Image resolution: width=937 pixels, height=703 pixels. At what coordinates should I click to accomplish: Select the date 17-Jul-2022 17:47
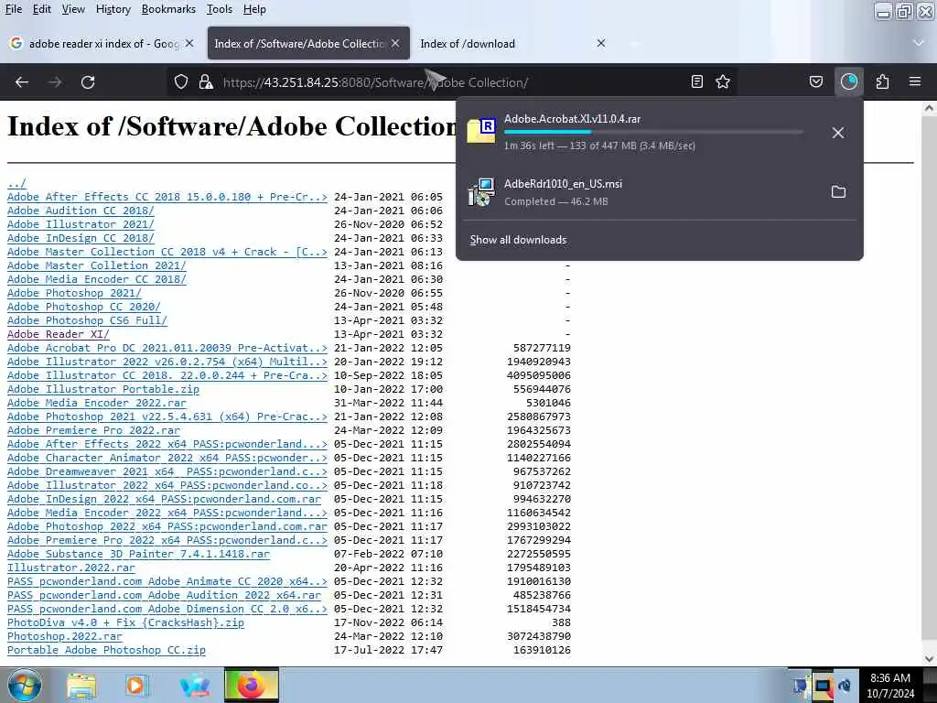(x=388, y=651)
